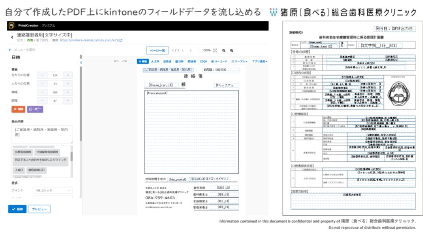The width and height of the screenshot is (423, 237).
Task: Select the 介護保険有効期限 field tag
Action: [x=47, y=152]
